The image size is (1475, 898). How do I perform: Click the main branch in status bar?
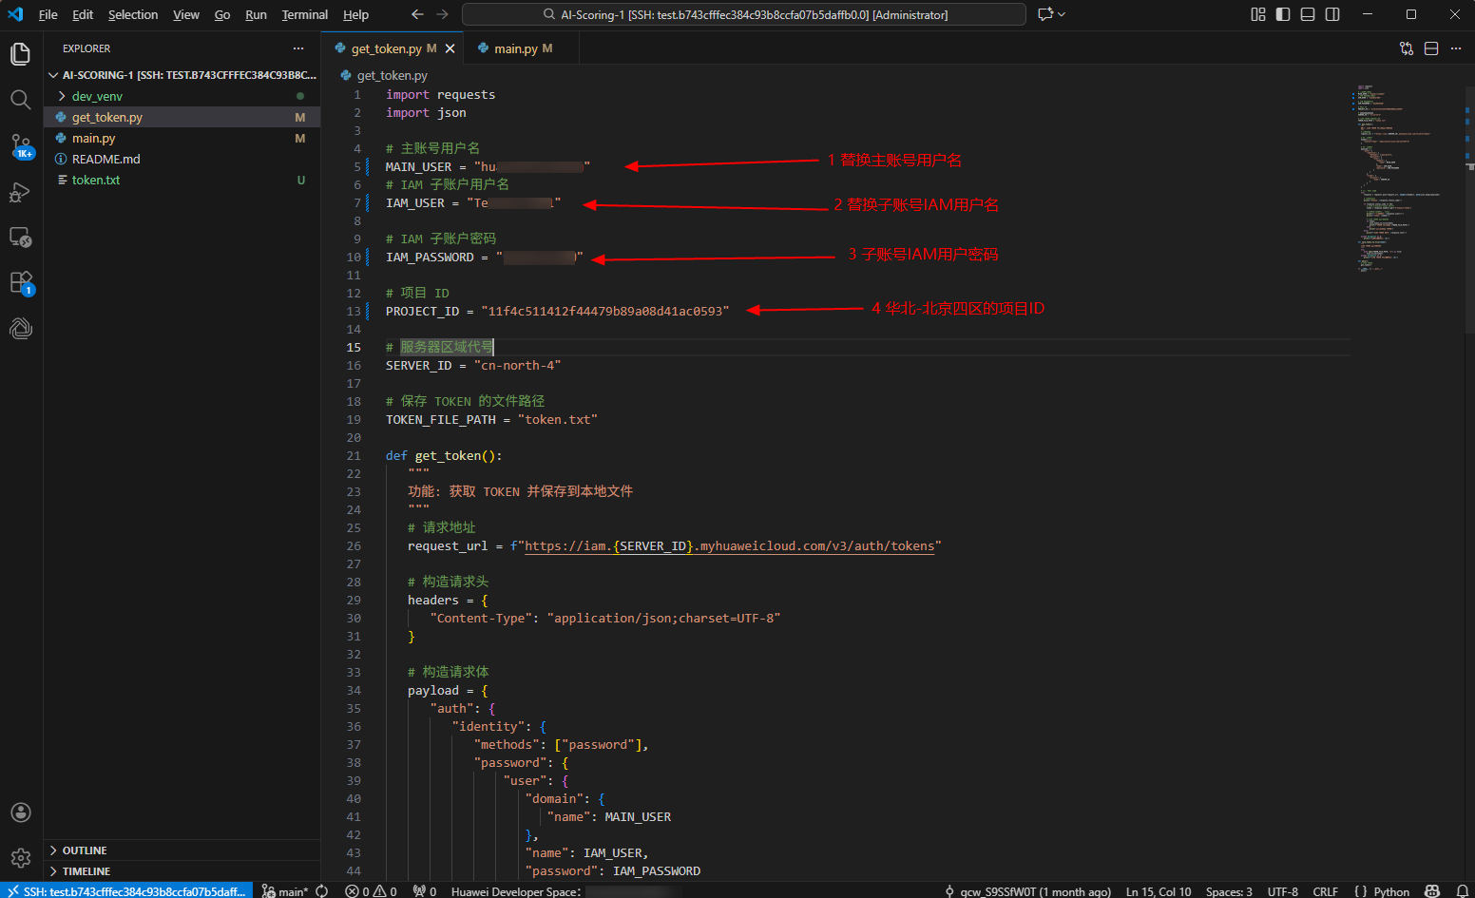tap(285, 891)
